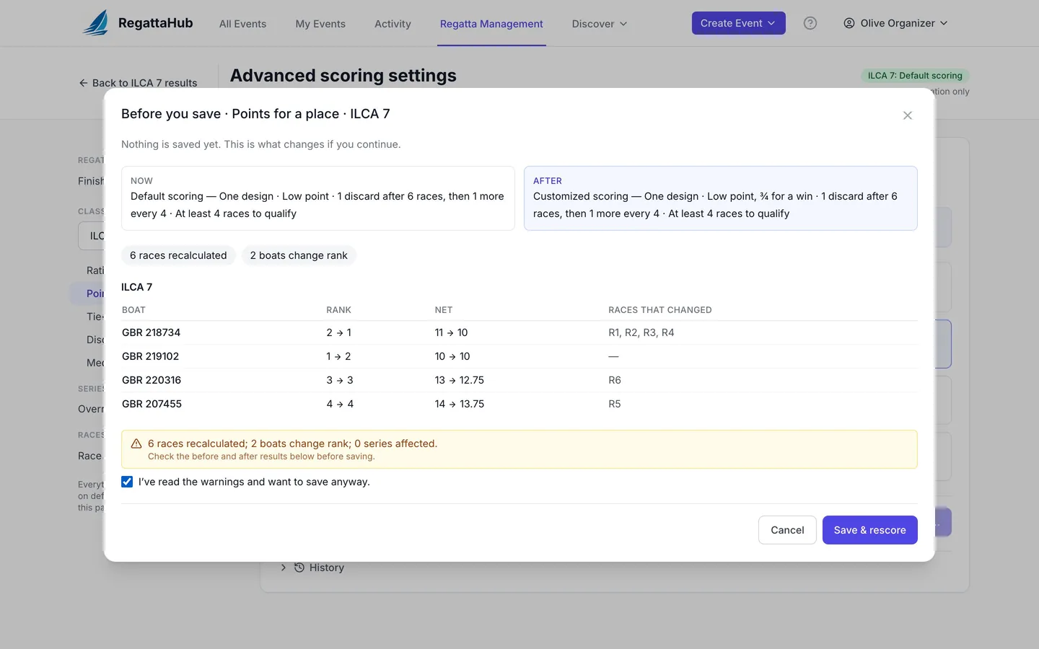Click the R6 changed race cell

pyautogui.click(x=615, y=380)
